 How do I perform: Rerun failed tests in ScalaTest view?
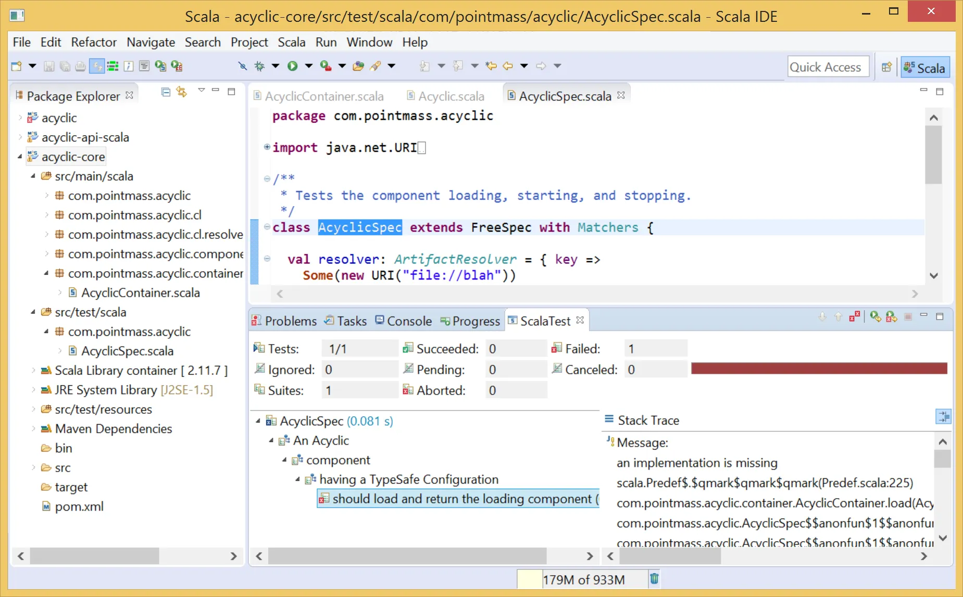tap(891, 316)
